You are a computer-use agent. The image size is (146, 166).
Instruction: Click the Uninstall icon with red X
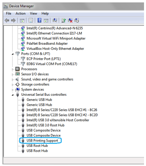click(70, 20)
